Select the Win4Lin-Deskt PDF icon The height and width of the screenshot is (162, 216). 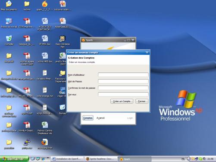27,127
